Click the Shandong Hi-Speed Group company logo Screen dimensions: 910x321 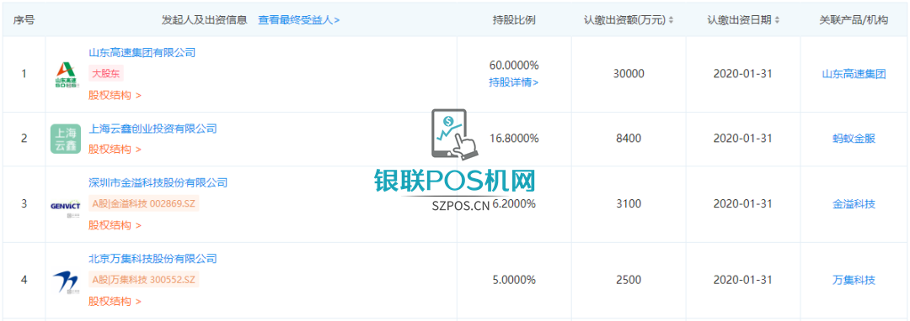click(x=66, y=75)
